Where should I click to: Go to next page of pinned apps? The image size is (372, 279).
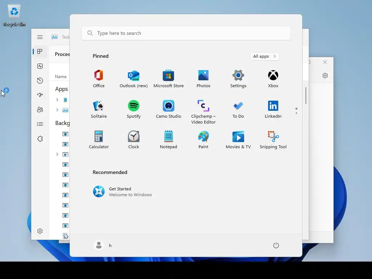click(x=296, y=113)
